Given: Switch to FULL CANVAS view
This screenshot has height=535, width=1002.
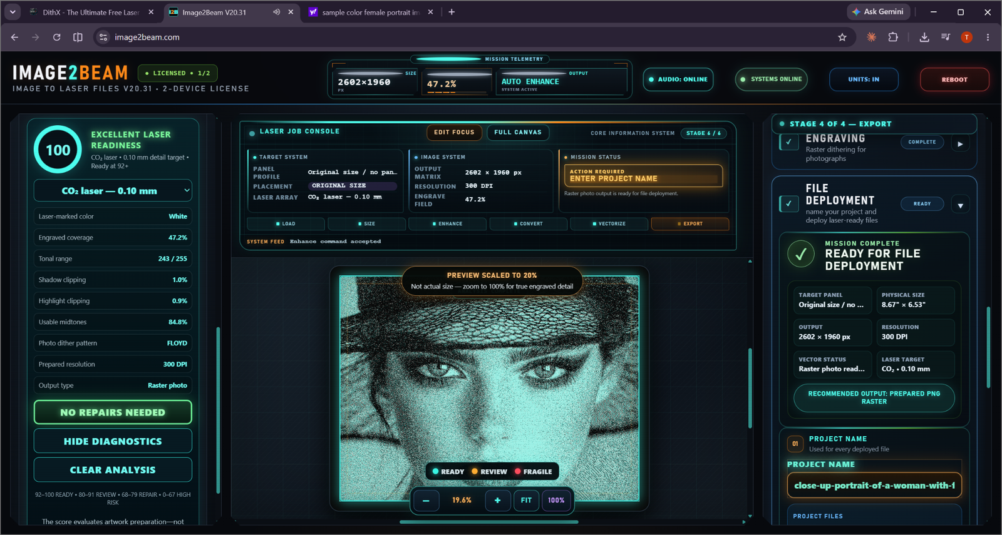Looking at the screenshot, I should pyautogui.click(x=518, y=132).
